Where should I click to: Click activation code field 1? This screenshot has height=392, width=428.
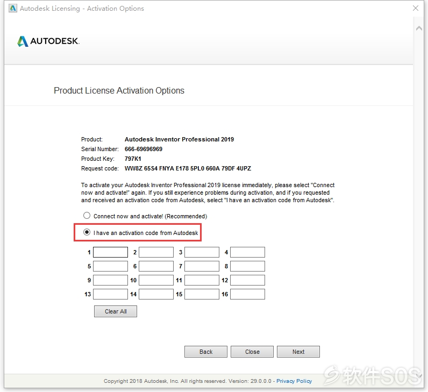click(x=111, y=252)
